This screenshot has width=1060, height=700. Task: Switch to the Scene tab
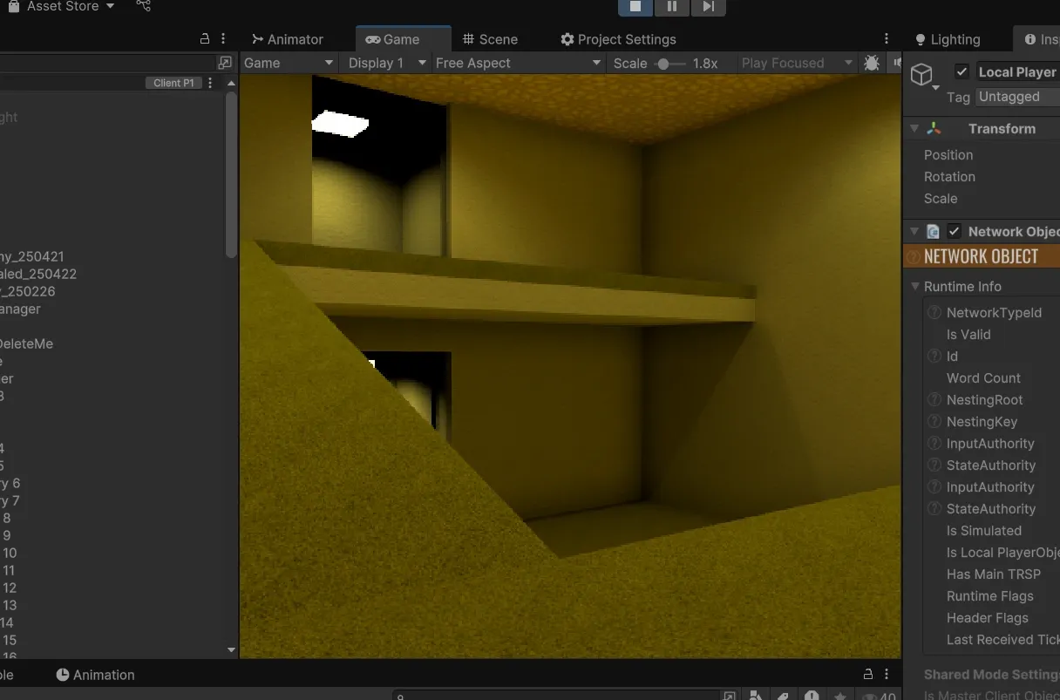(490, 39)
